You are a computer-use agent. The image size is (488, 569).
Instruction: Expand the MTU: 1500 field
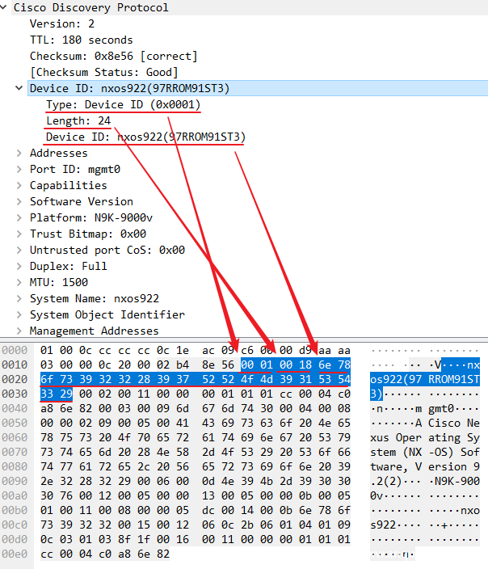[19, 282]
